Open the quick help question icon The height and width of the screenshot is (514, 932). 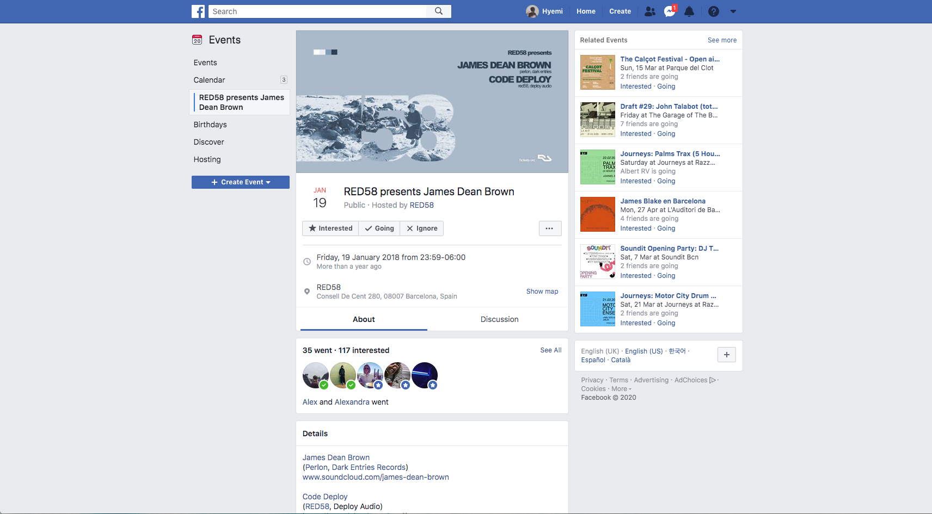714,11
